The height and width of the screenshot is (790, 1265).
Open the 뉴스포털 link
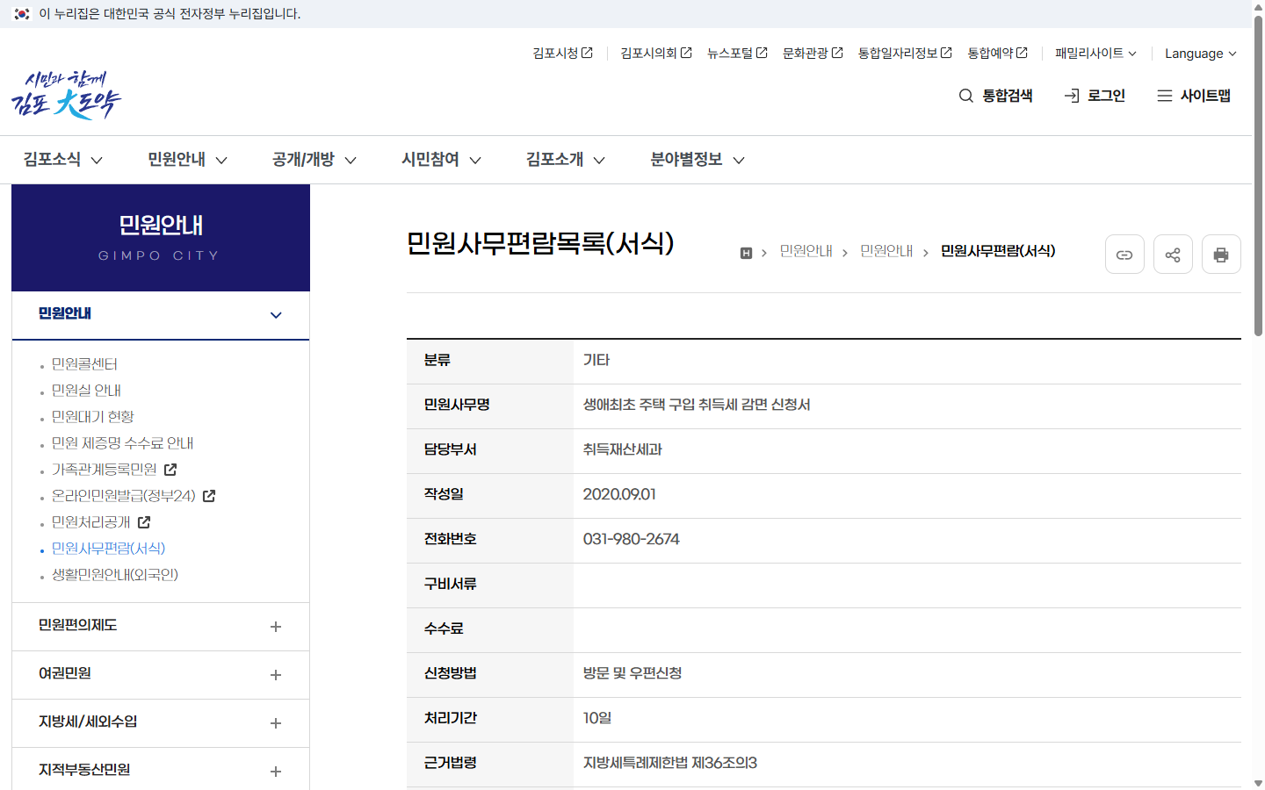tap(737, 54)
